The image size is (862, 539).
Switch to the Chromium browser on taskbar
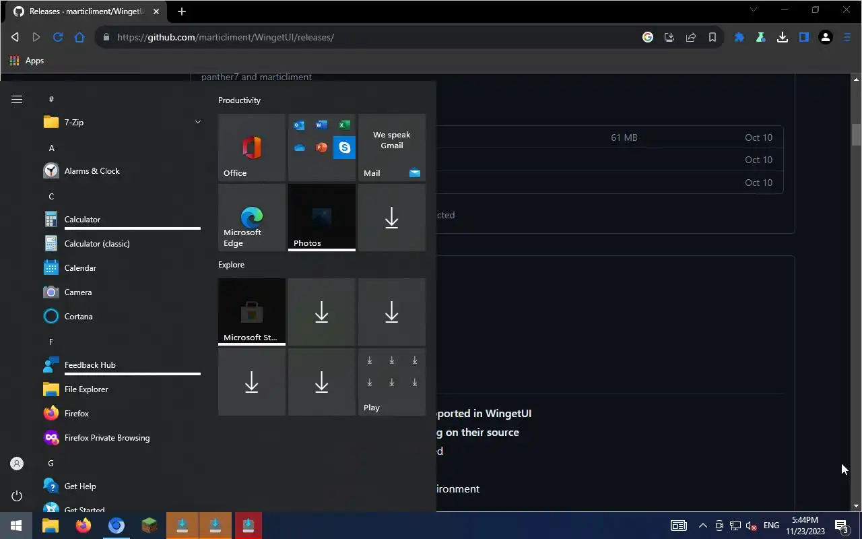[117, 526]
